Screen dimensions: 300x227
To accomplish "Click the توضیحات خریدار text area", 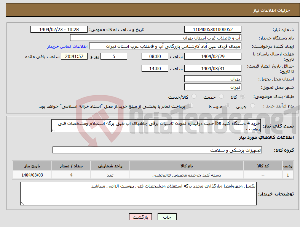I will click(x=138, y=194).
